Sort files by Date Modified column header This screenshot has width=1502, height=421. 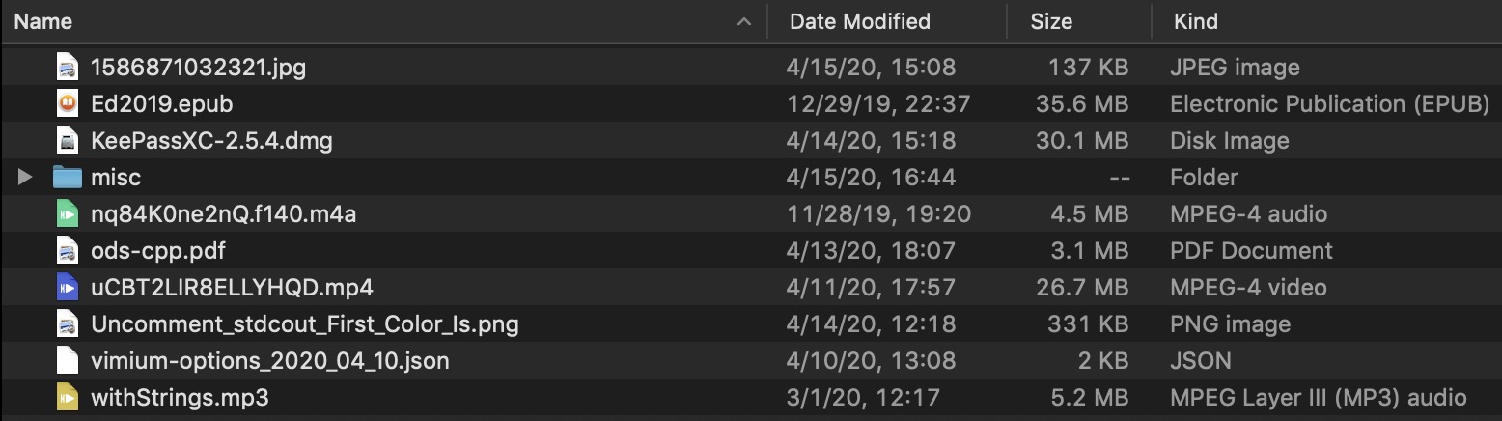coord(859,21)
